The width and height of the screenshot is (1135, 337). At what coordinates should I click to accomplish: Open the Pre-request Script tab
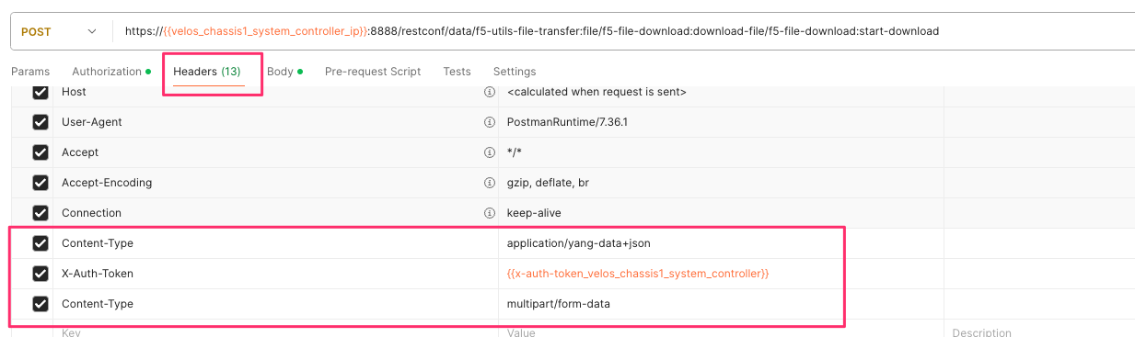pos(373,72)
